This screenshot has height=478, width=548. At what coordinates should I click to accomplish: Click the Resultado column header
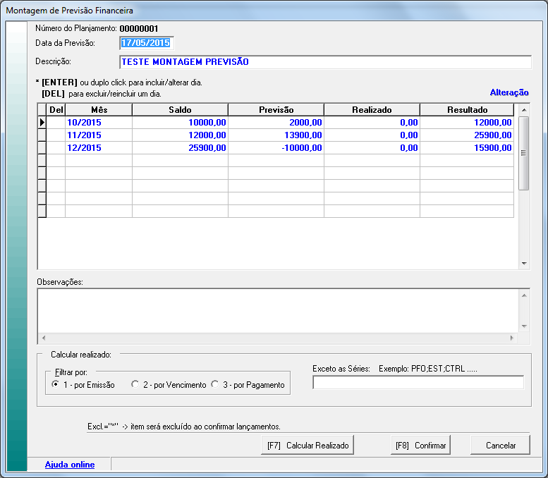[467, 110]
